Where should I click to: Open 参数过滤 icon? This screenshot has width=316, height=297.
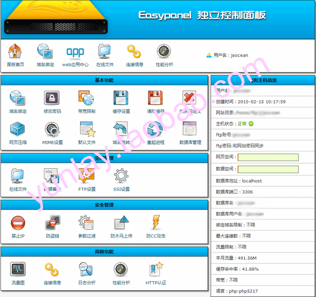pyautogui.click(x=86, y=223)
